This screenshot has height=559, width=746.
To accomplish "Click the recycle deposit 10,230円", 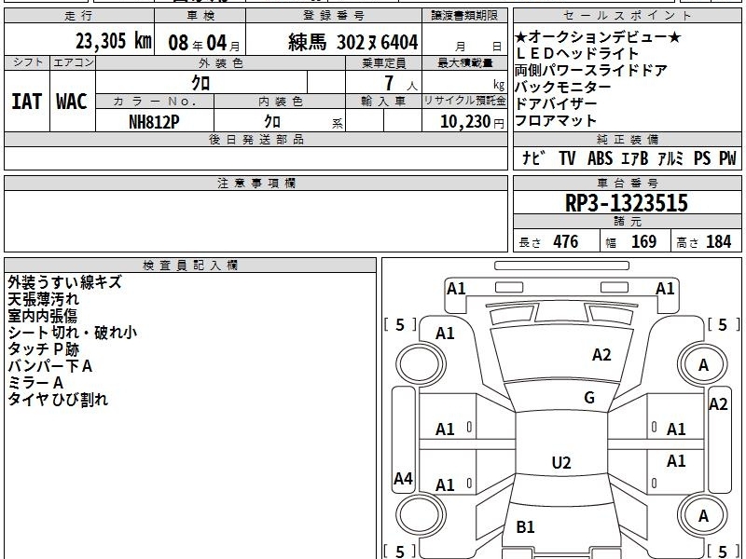I will [x=472, y=122].
